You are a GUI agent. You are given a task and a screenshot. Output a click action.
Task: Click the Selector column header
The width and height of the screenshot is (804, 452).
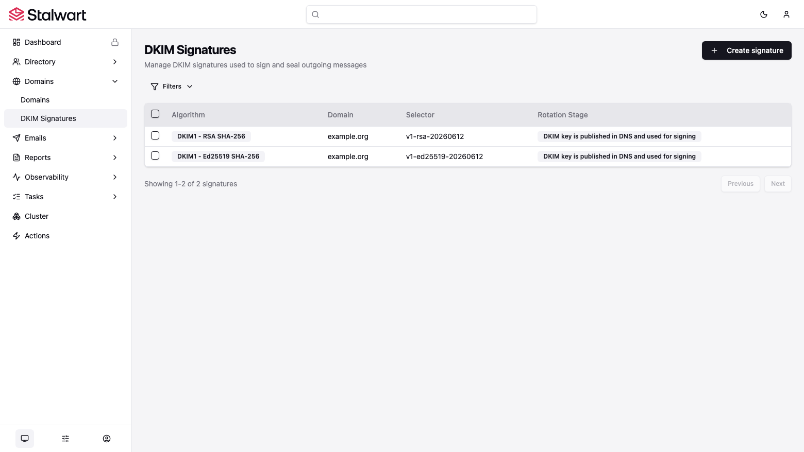tap(420, 115)
